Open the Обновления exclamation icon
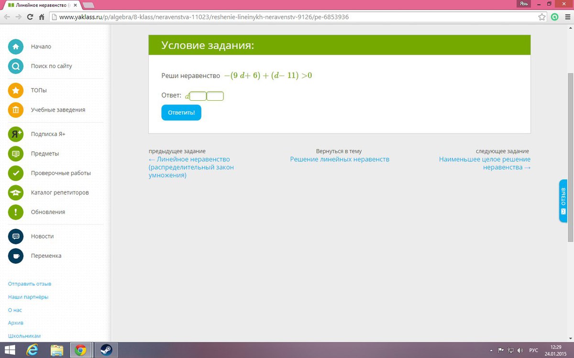This screenshot has width=574, height=358. tap(16, 212)
